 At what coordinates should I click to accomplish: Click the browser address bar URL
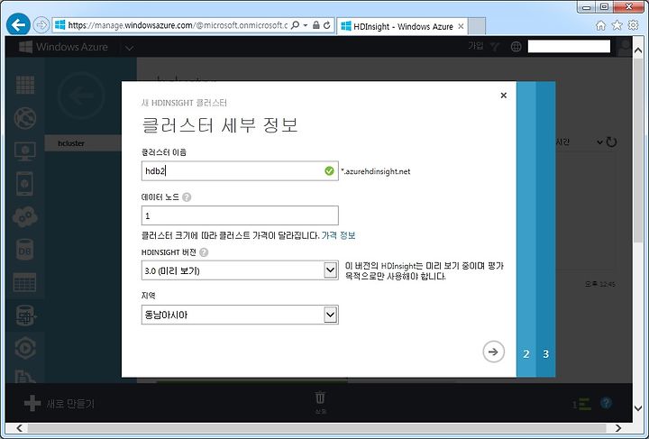(x=178, y=25)
